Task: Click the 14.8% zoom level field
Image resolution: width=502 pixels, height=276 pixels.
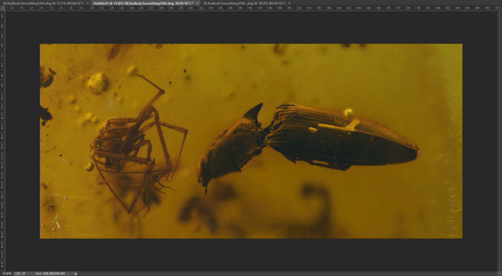Action: pyautogui.click(x=7, y=273)
